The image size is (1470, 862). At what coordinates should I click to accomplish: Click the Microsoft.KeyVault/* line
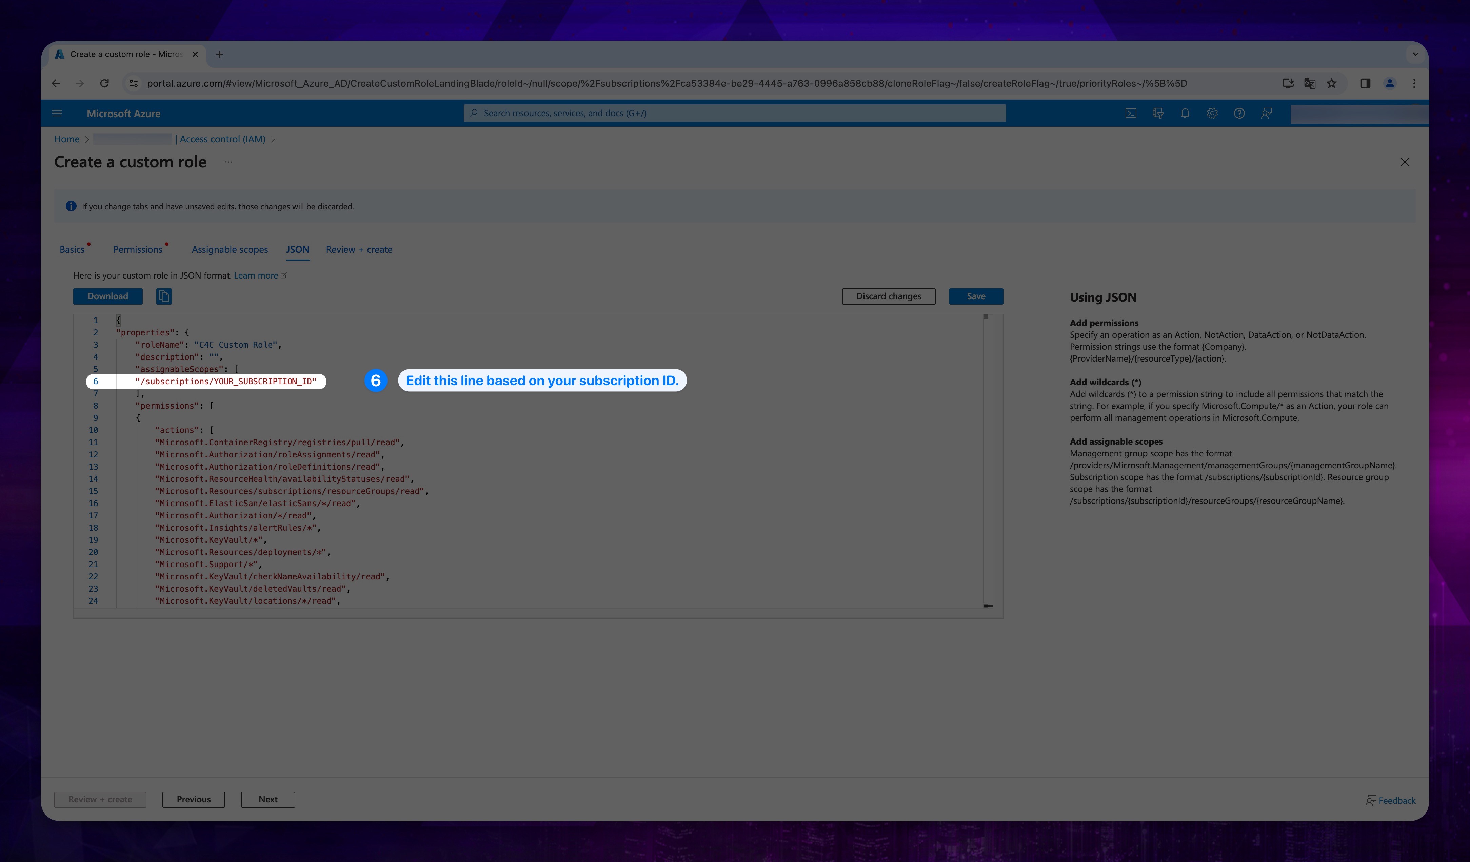point(211,540)
